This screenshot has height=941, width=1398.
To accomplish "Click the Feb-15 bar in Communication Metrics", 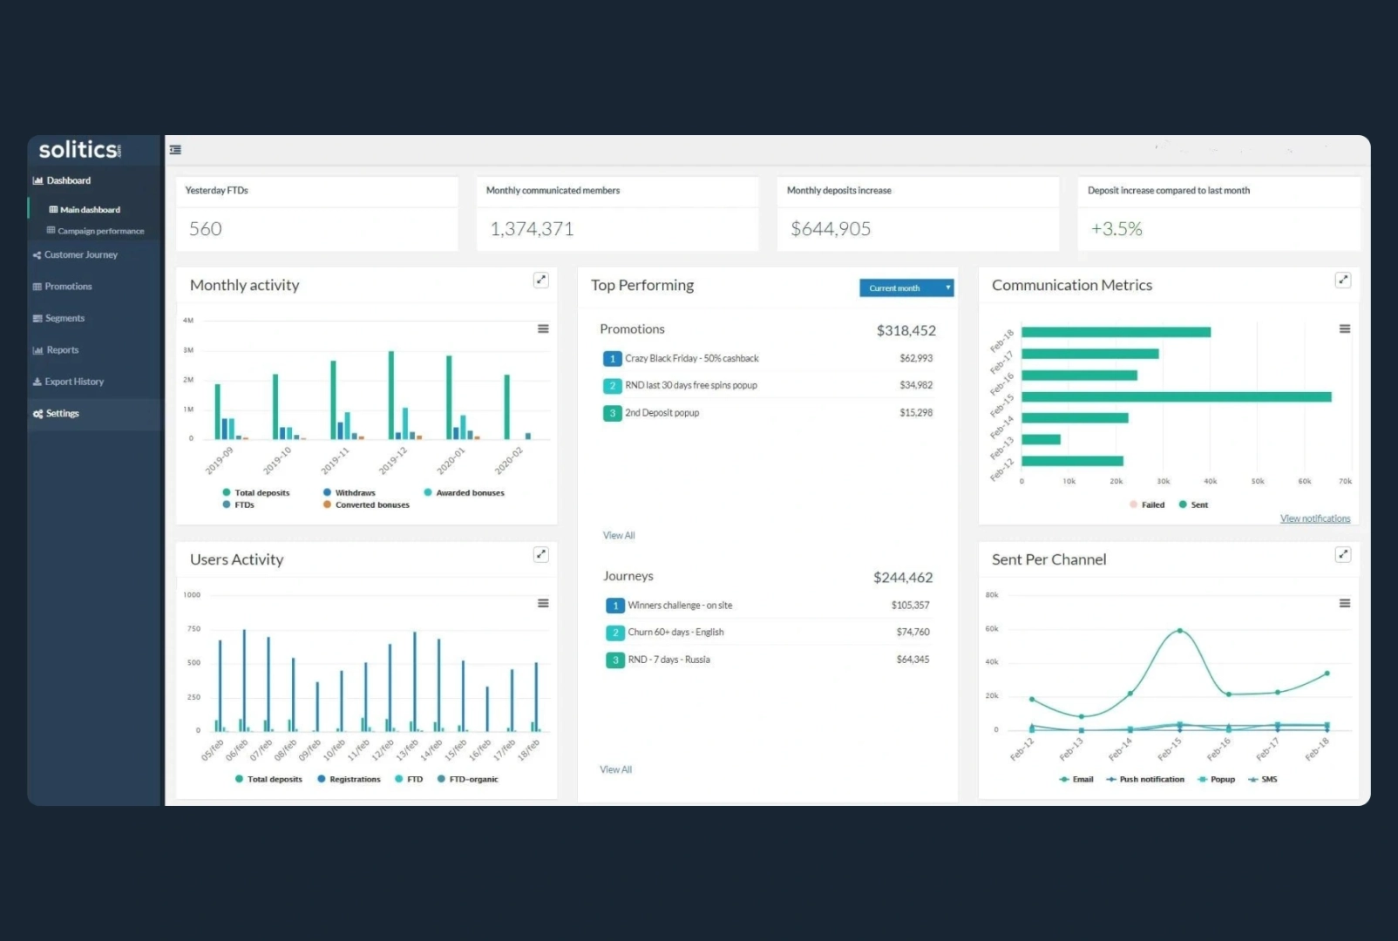I will pyautogui.click(x=1177, y=397).
